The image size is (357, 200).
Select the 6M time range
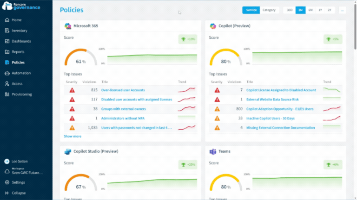point(311,10)
